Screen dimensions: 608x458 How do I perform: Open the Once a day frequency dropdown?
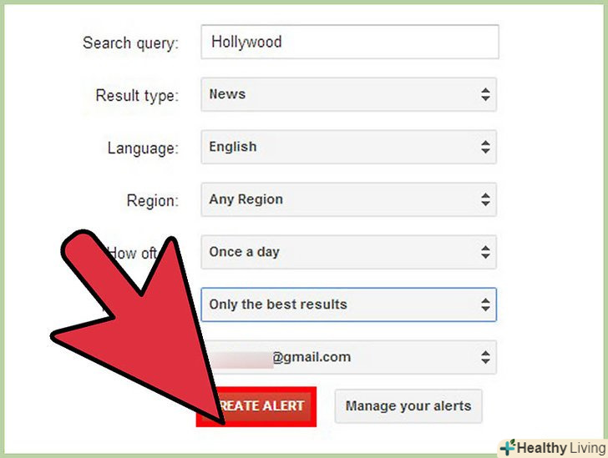click(x=348, y=252)
